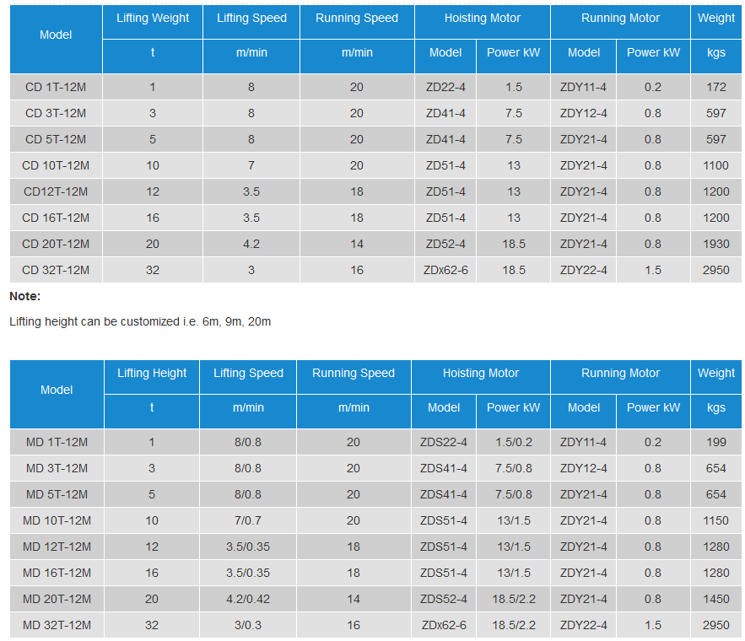Click the CD 1T-12M model cell
This screenshot has width=745, height=641.
point(56,87)
